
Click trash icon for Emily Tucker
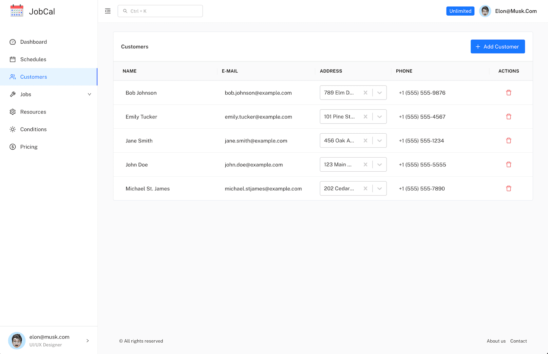coord(508,117)
